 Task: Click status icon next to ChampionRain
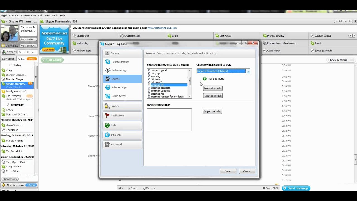tap(122, 36)
